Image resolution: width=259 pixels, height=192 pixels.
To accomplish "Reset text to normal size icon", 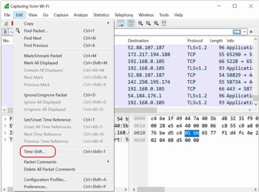I will coord(156,23).
